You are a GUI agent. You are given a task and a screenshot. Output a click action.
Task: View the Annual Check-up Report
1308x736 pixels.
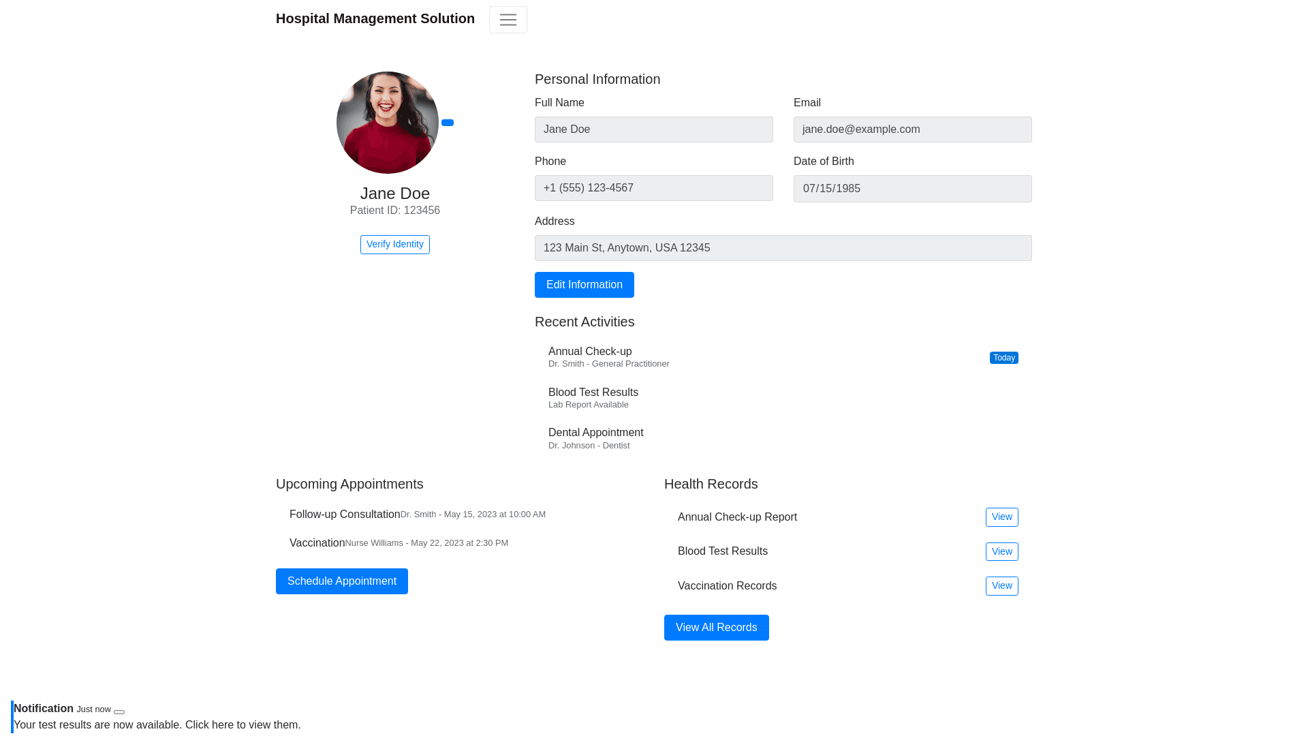[x=1001, y=517]
